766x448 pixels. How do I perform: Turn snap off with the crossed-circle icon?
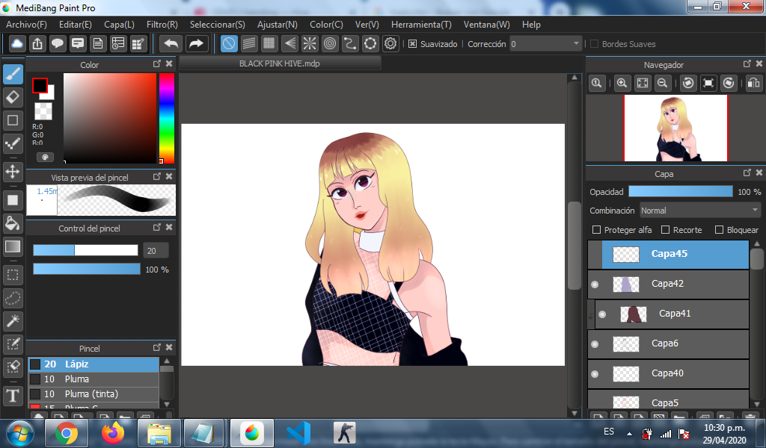(229, 44)
